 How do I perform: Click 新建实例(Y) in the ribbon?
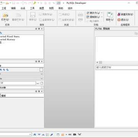coord(125,14)
